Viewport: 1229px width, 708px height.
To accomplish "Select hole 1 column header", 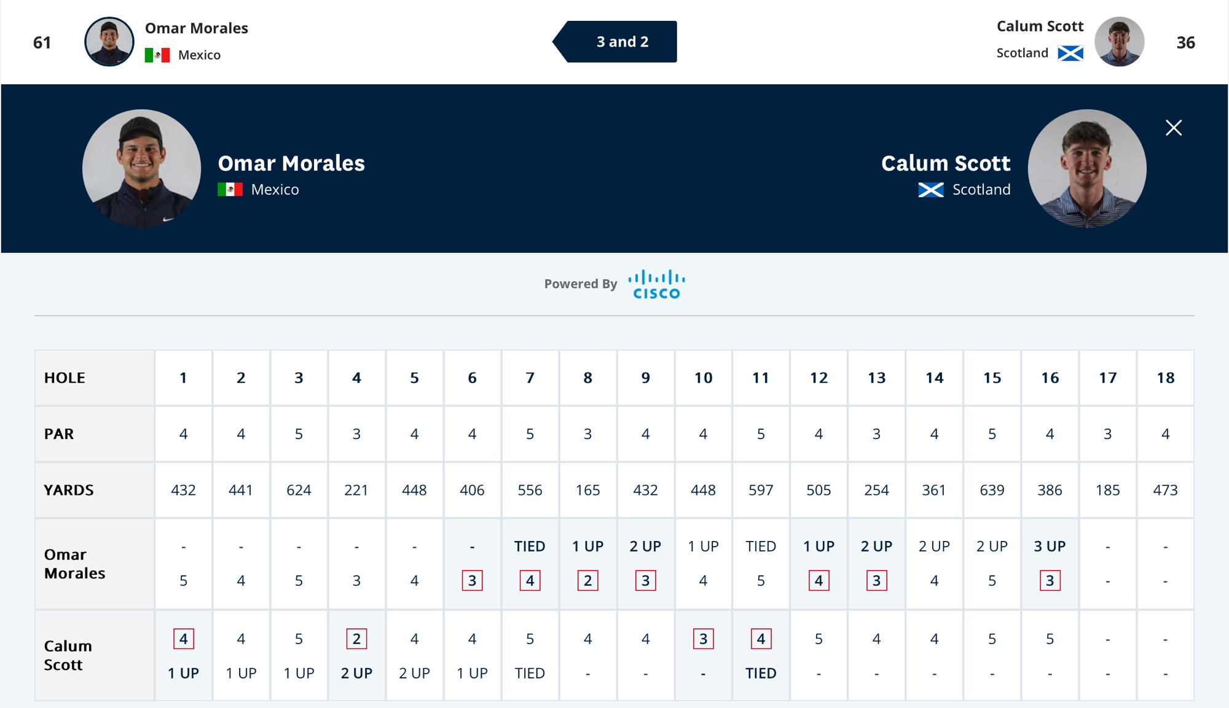I will (x=183, y=378).
